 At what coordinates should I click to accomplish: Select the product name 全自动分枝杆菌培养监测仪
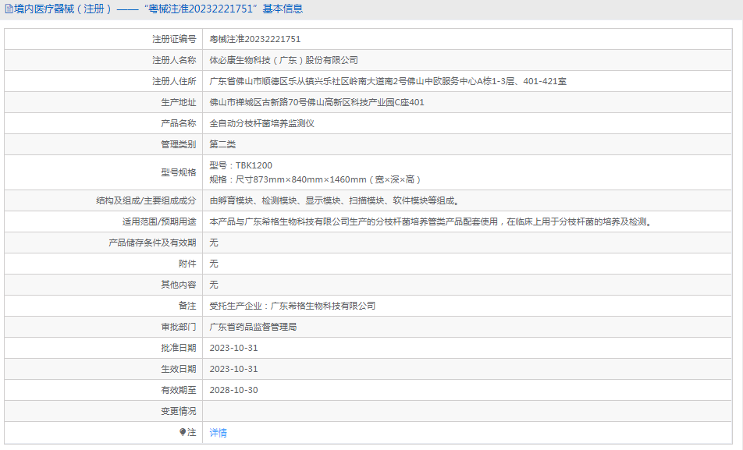point(262,124)
